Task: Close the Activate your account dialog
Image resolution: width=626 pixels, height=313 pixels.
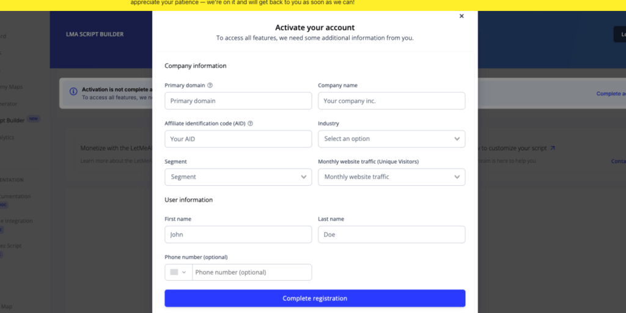Action: (x=462, y=16)
